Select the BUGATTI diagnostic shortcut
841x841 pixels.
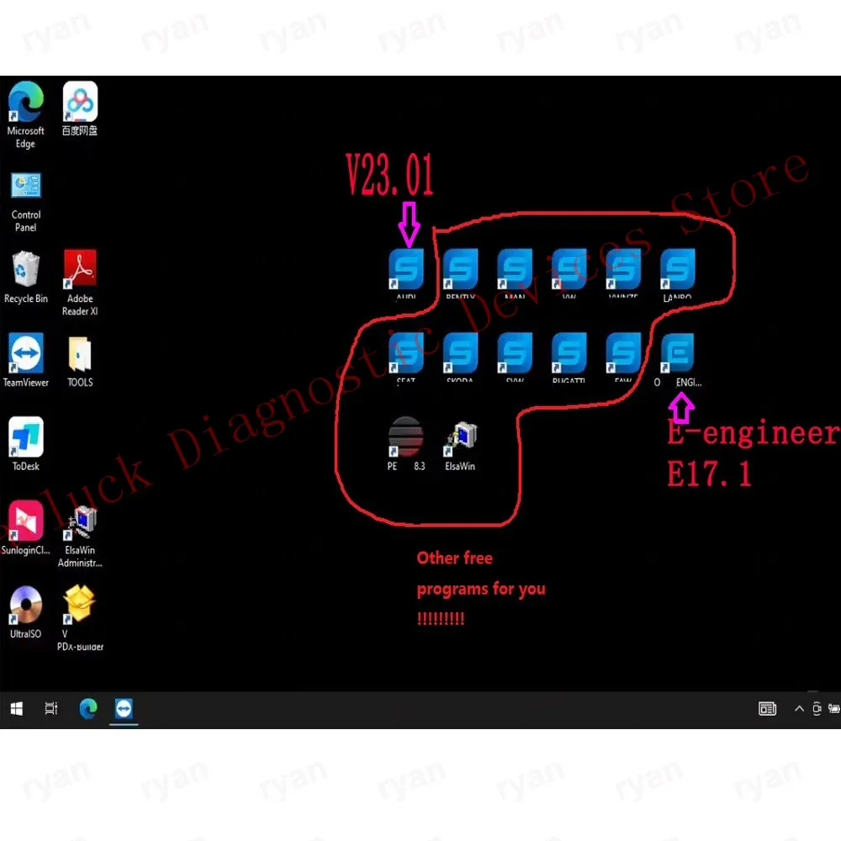pos(569,357)
